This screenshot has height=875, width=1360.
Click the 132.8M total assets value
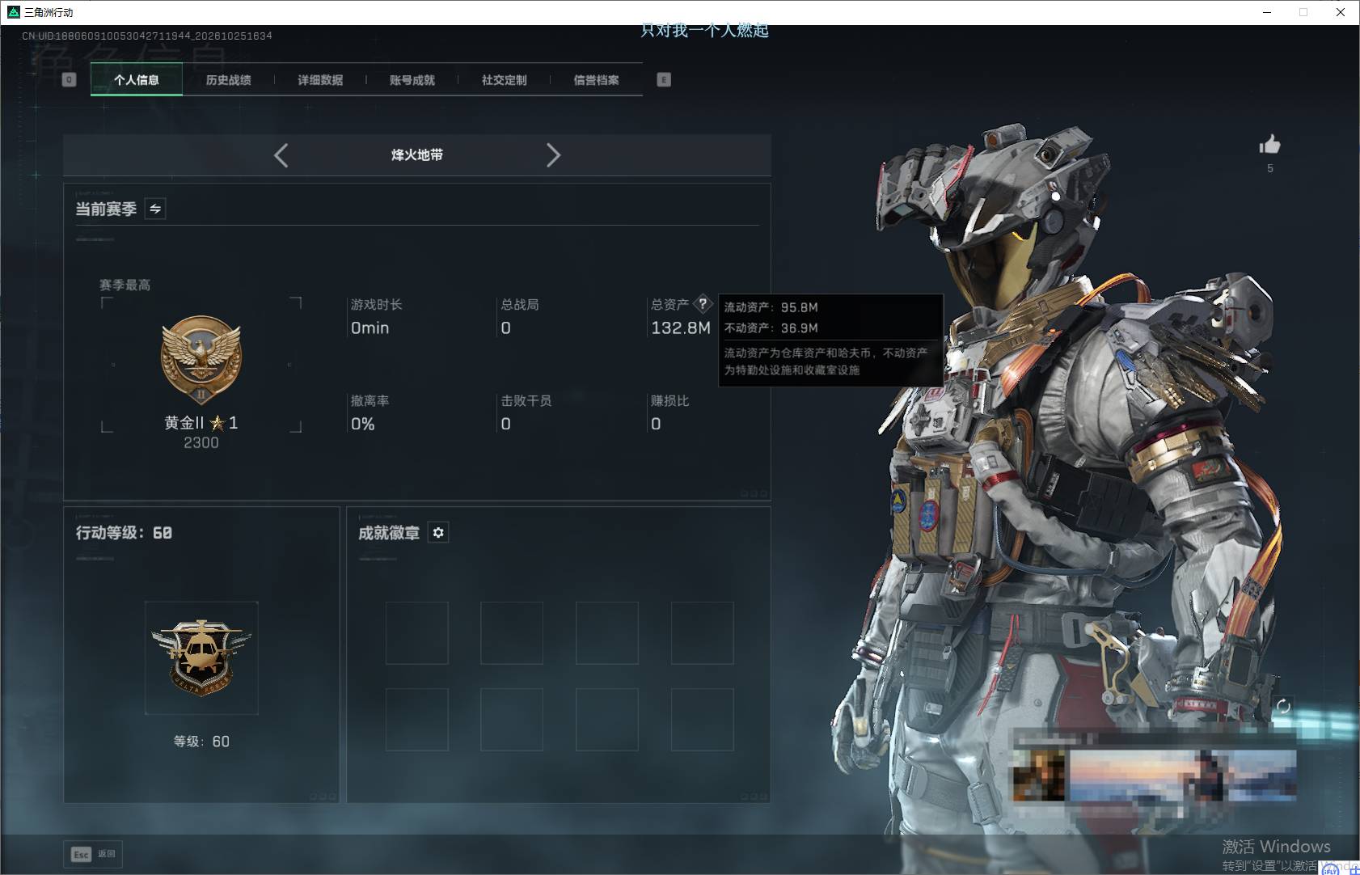(681, 328)
